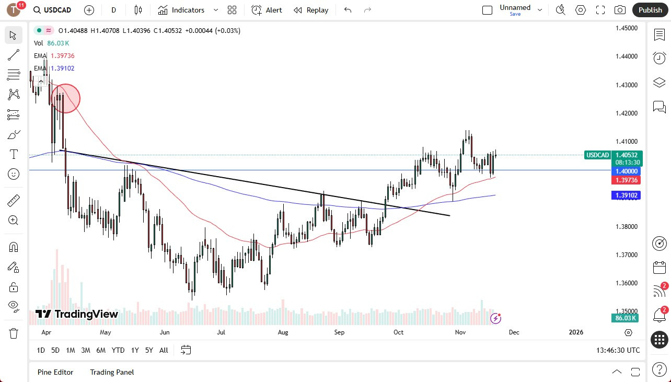Toggle hide all drawings visibility

pyautogui.click(x=14, y=306)
